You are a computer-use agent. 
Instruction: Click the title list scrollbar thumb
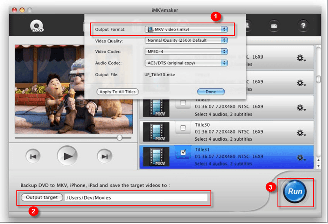tap(318, 79)
